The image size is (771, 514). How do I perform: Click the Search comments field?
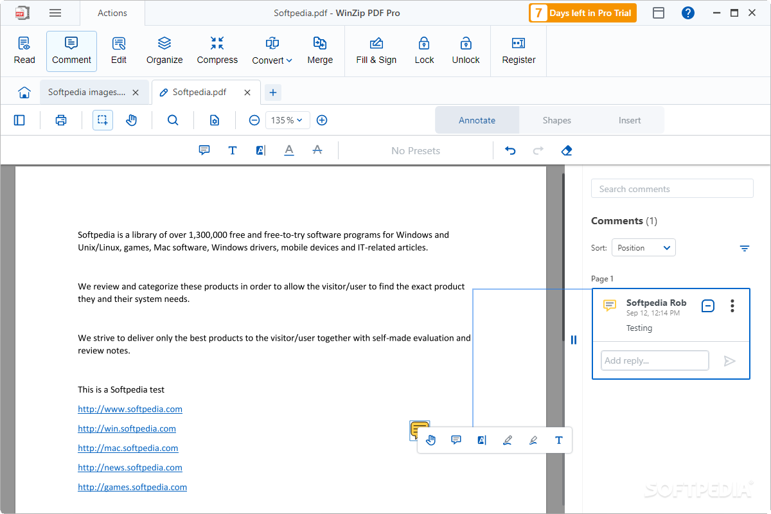(x=672, y=188)
